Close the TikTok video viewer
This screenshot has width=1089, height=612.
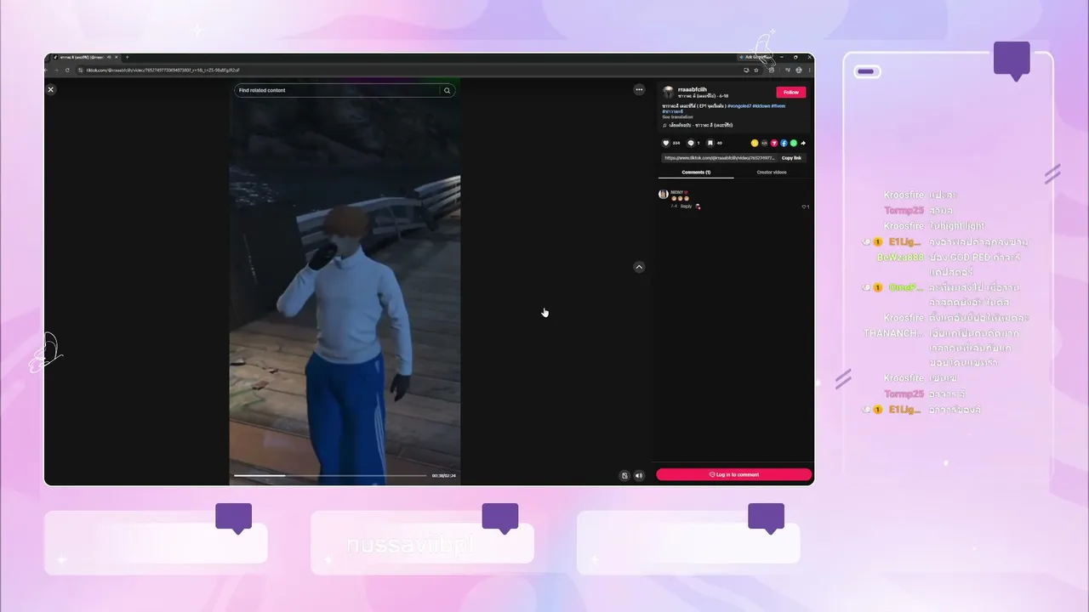pyautogui.click(x=50, y=89)
